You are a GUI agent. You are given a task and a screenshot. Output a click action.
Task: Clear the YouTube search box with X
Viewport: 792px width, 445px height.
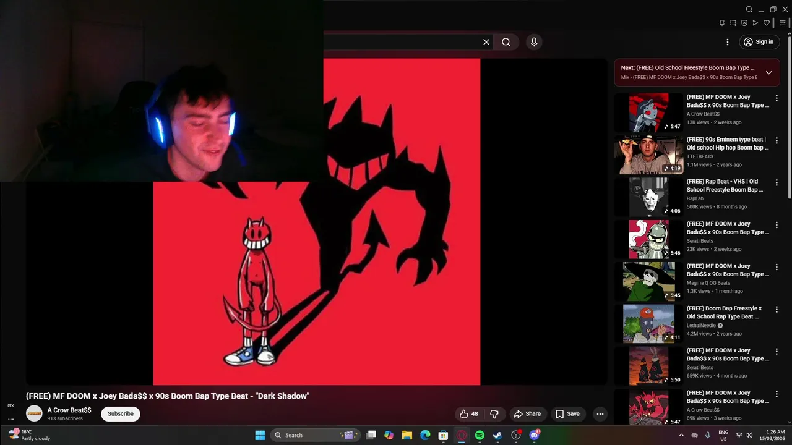486,42
